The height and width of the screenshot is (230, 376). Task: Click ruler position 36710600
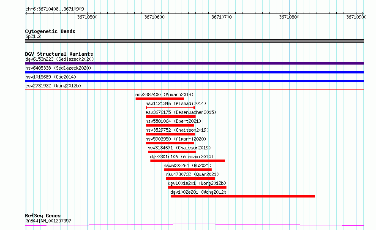click(155, 17)
